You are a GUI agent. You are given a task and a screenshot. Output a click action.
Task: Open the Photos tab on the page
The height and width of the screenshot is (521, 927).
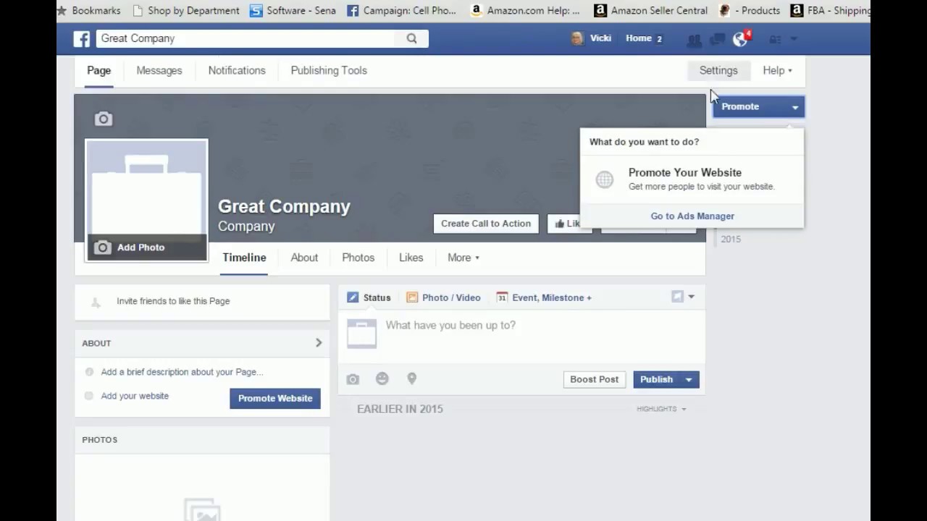pos(358,258)
